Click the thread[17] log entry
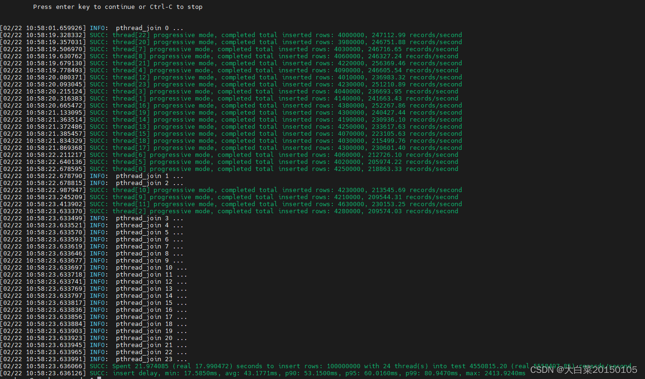The height and width of the screenshot is (379, 645). (231, 148)
